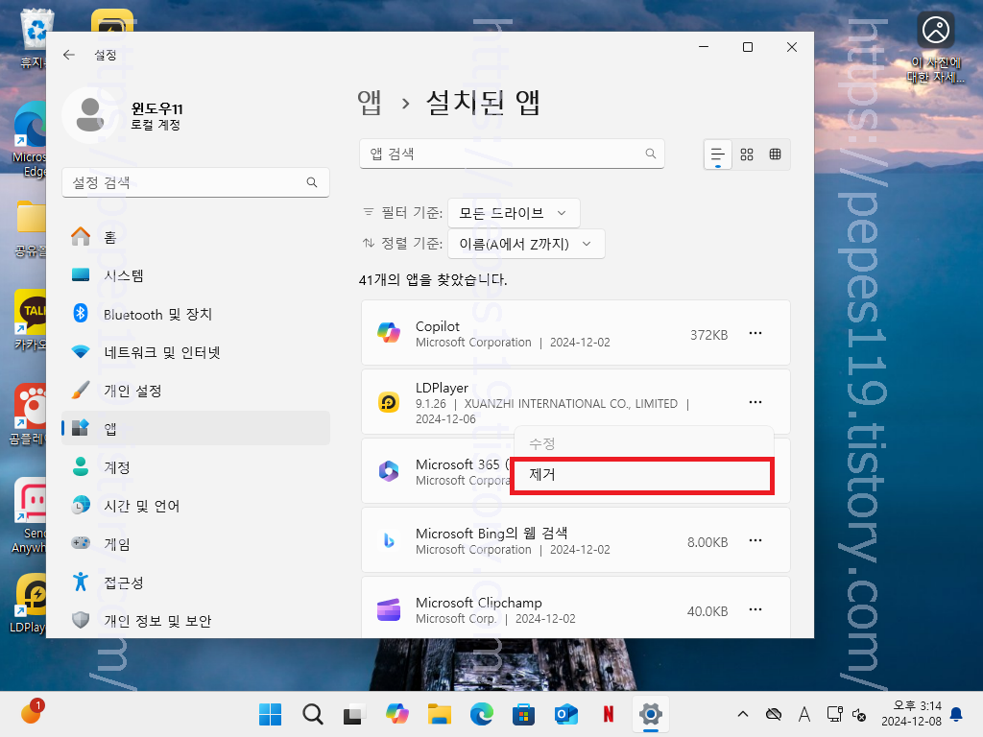Open the more options for Copilot
The width and height of the screenshot is (983, 737).
point(755,333)
